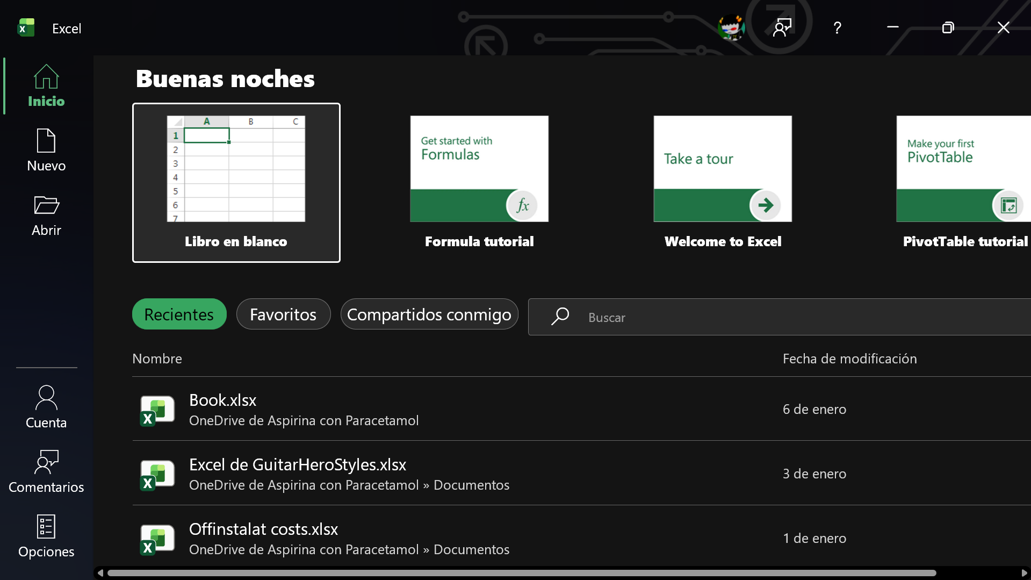
Task: Click the scrollbar left arrow
Action: coord(100,573)
